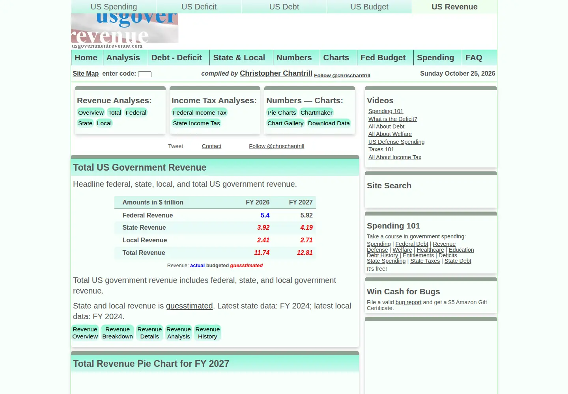Click the enter code input field

145,74
